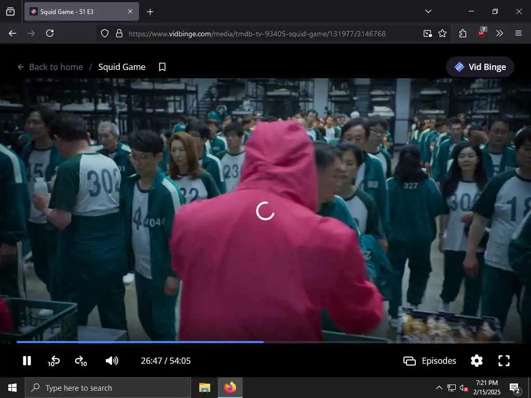Bookmark this page with the star
The image size is (531, 398).
[x=442, y=33]
